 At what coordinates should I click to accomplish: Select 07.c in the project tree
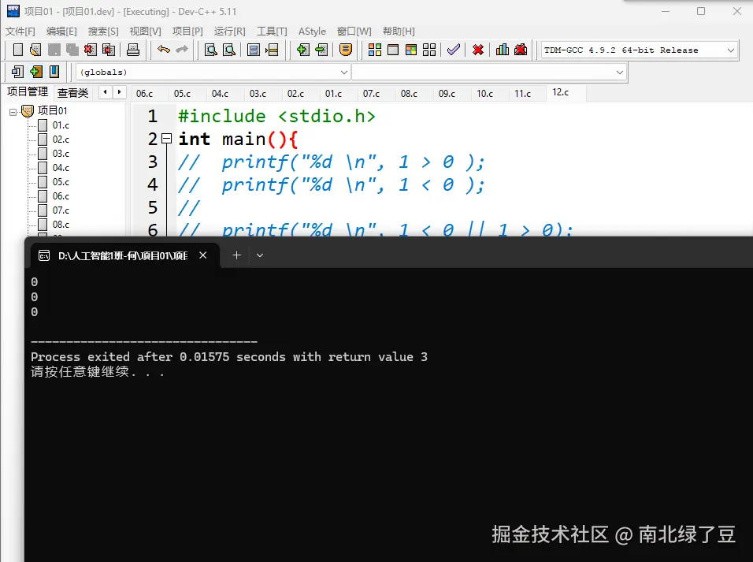click(x=61, y=210)
